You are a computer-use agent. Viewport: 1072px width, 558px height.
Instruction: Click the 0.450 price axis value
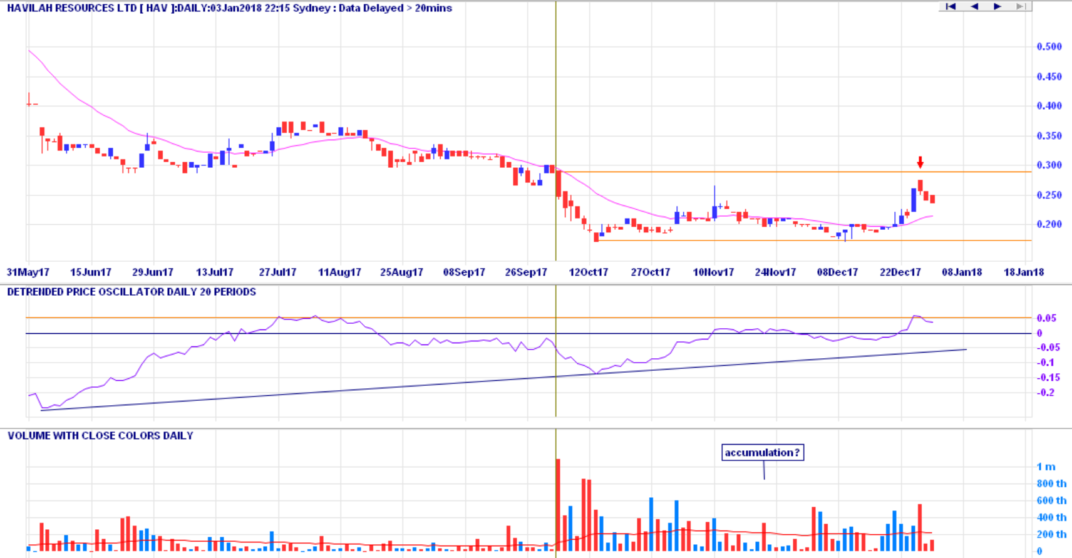(1049, 77)
